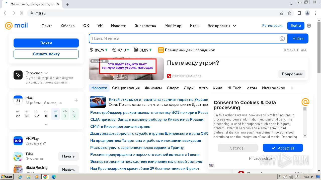Click the Horoscope star icon
This screenshot has width=321, height=180.
[18, 75]
